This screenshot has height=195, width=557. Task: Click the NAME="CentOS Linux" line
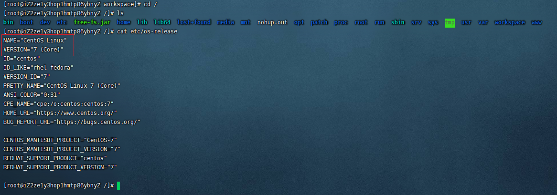(x=35, y=41)
